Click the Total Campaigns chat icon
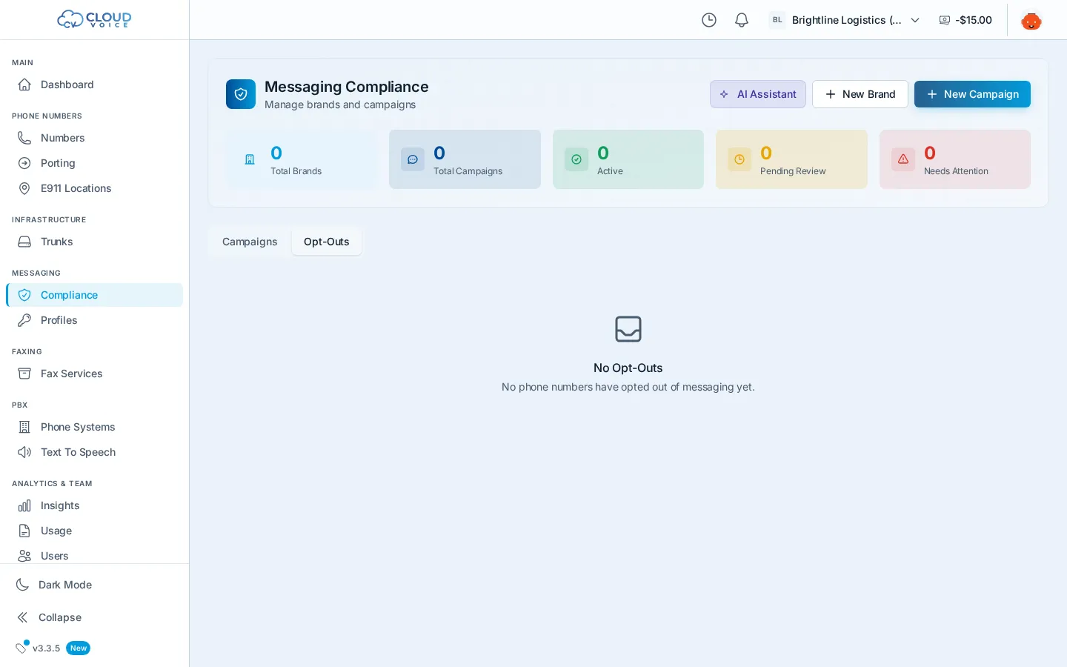Image resolution: width=1067 pixels, height=667 pixels. click(x=413, y=159)
